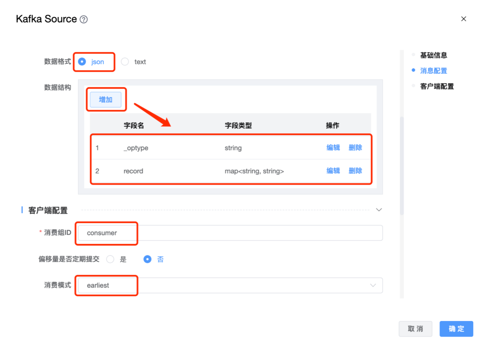484x347 pixels.
Task: Click 增加 to add a field
Action: tap(106, 100)
